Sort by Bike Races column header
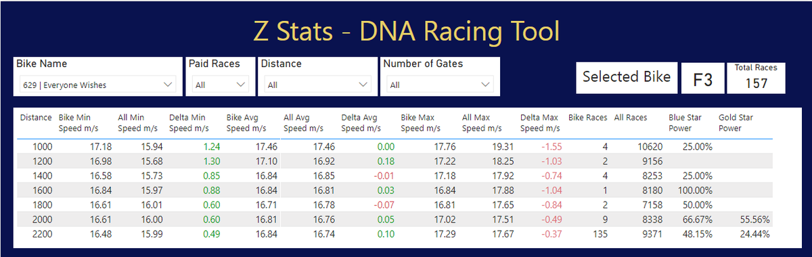 click(x=587, y=118)
